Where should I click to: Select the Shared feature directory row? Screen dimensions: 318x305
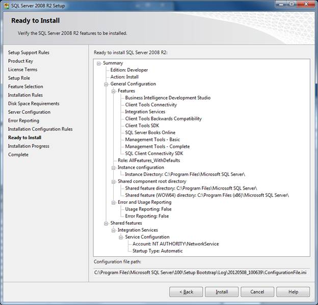pos(191,188)
